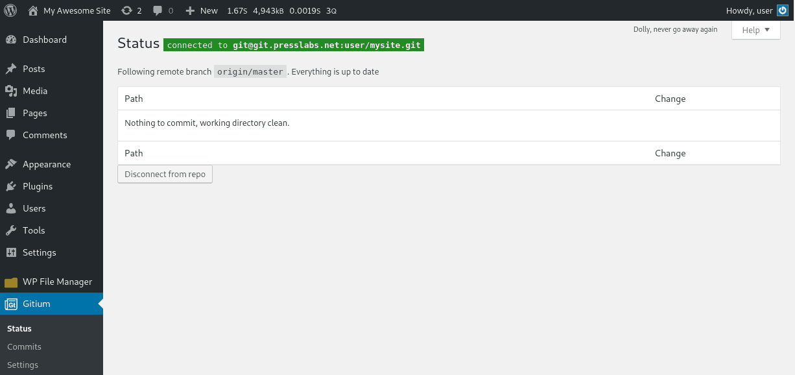Click the WP File Manager folder icon

[x=11, y=282]
